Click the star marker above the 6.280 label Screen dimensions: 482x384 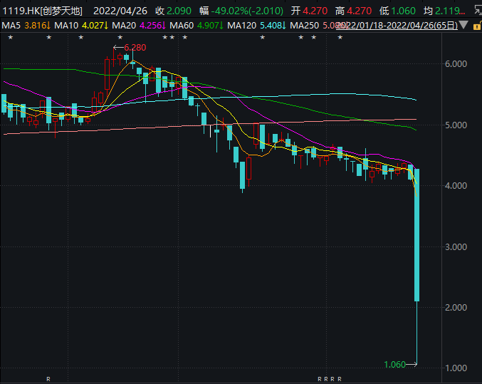pyautogui.click(x=120, y=37)
